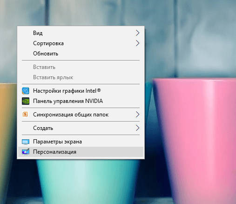Select Создать menu entry text

coord(43,128)
